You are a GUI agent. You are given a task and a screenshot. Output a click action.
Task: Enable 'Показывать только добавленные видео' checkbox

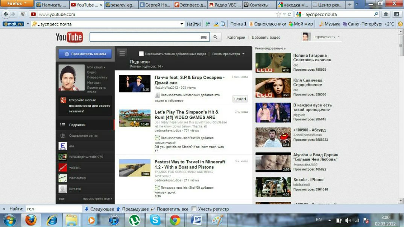tap(141, 54)
